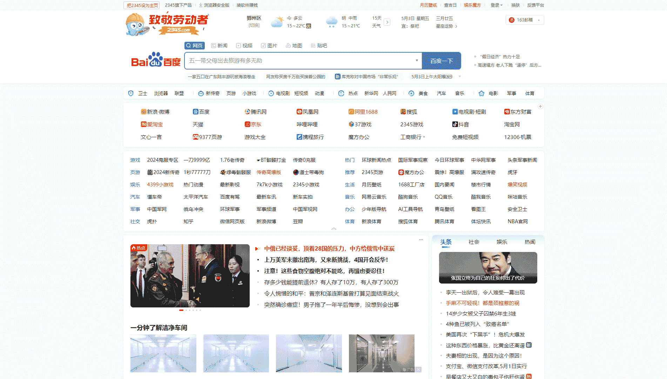Select the 视频 search type
Viewport: 667px width, 379px height.
(244, 46)
